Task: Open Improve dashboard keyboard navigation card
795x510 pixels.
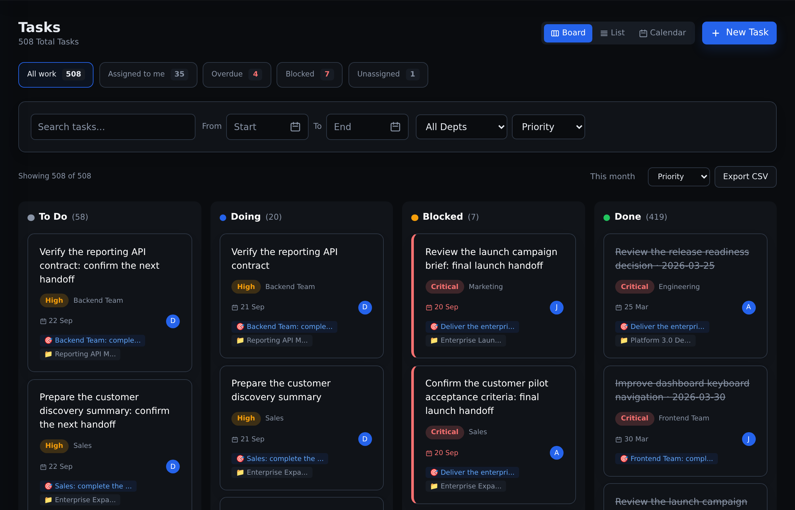Action: pos(685,421)
